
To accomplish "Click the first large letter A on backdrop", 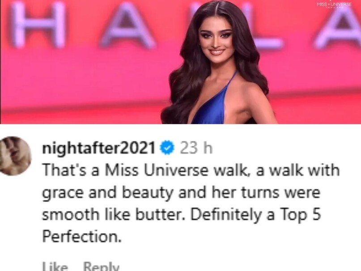I will pos(128,26).
